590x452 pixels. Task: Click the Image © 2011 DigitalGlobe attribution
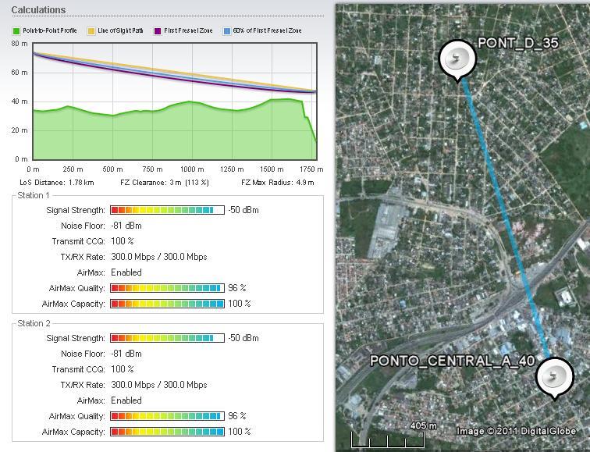(x=517, y=431)
